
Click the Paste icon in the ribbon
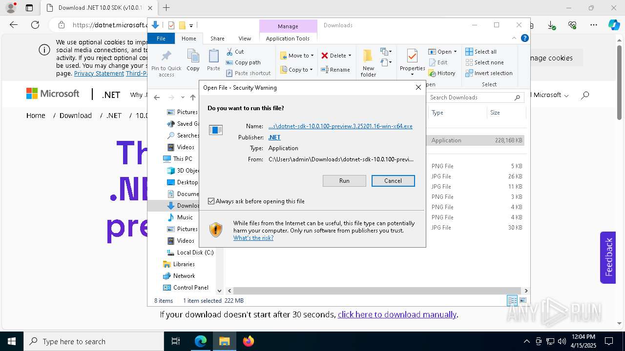[213, 56]
